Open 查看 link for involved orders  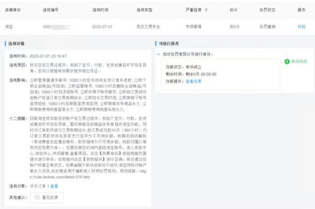(54, 186)
